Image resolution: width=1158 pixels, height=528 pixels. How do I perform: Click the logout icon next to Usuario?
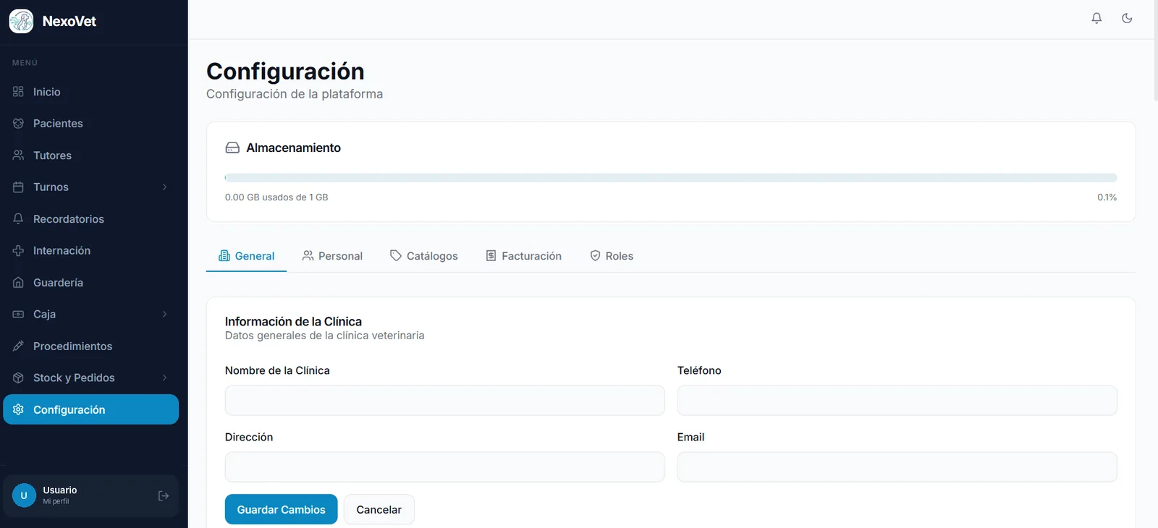pyautogui.click(x=164, y=496)
